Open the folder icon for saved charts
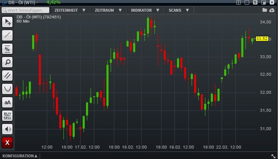This screenshot has width=278, height=159. point(265,10)
